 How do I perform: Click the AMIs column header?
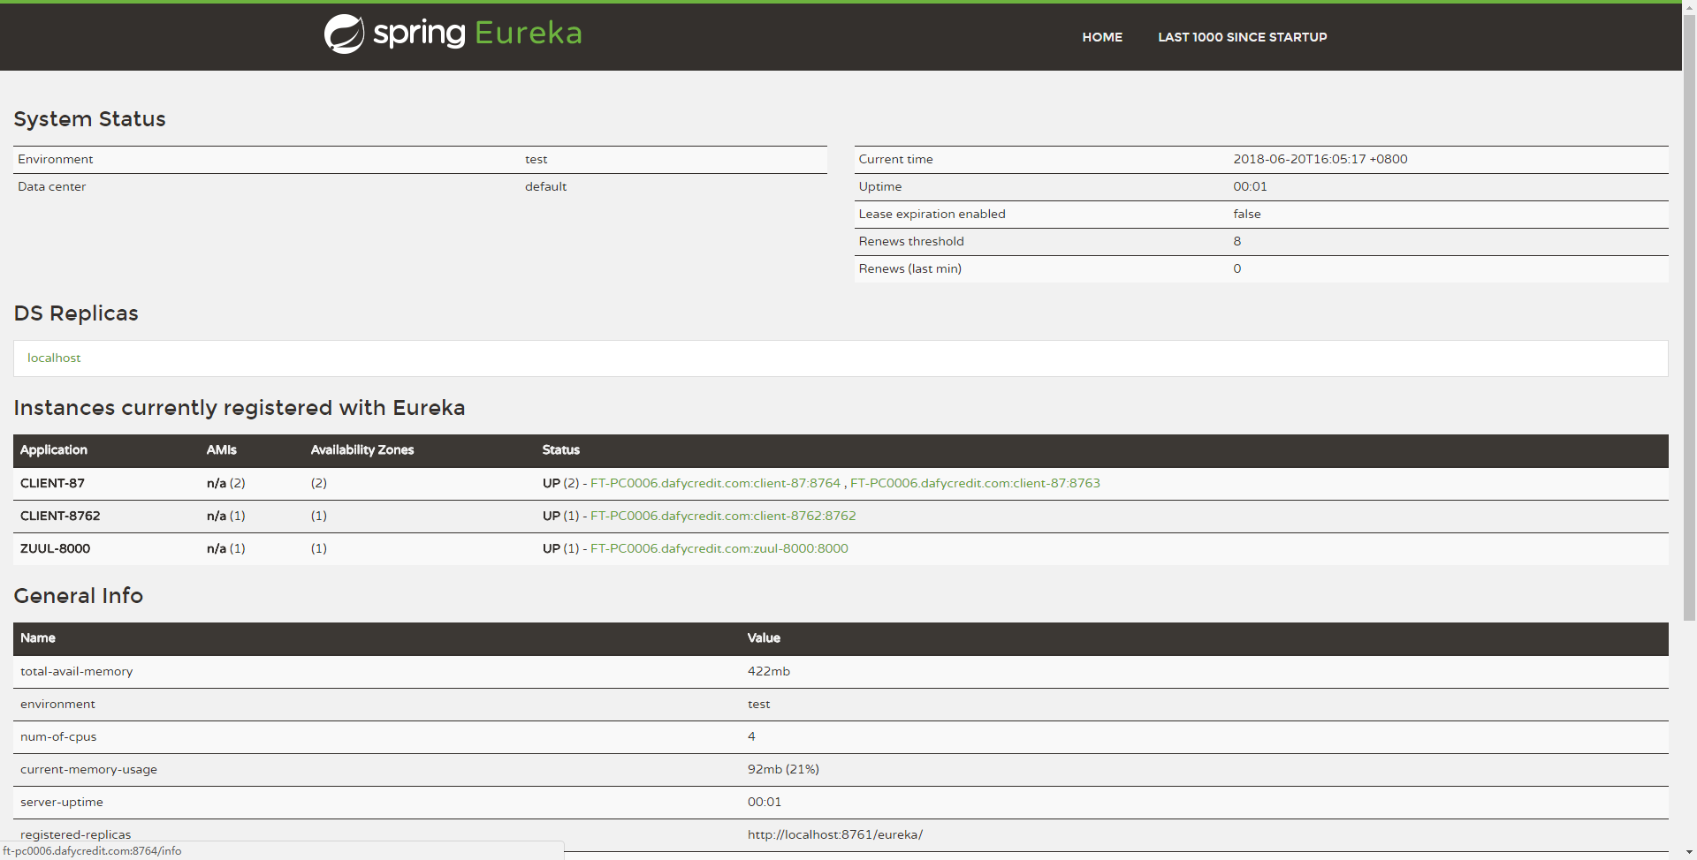(221, 450)
